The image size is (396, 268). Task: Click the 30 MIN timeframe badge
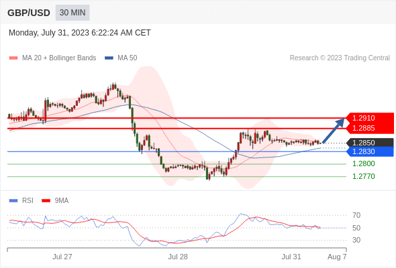point(72,13)
